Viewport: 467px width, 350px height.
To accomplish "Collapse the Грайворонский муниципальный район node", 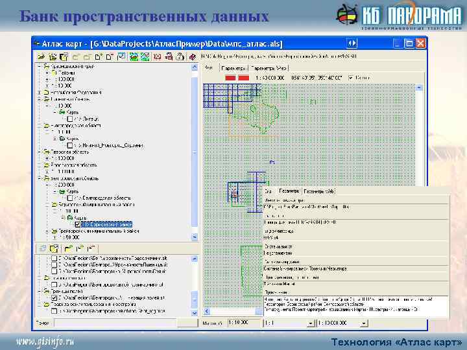I will pos(47,231).
